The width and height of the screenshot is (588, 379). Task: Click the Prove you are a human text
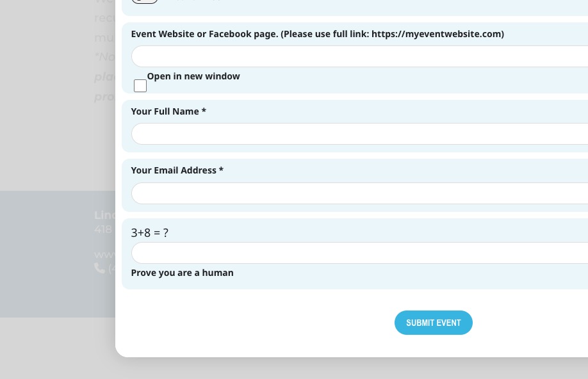pos(182,273)
